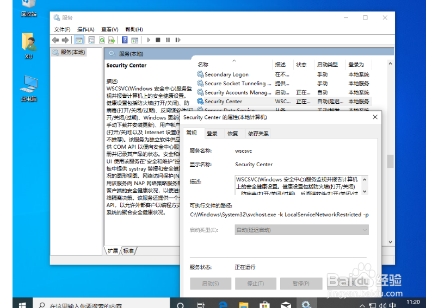Sort by the 名称 column header

233,64
